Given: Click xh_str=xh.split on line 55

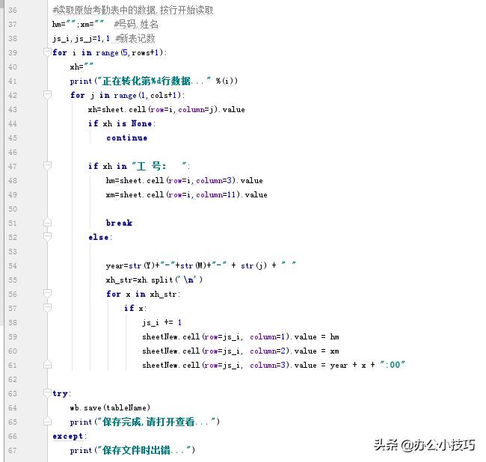Looking at the screenshot, I should 154,280.
